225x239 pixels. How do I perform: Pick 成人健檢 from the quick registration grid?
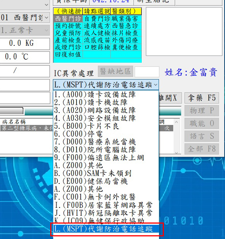97,33
